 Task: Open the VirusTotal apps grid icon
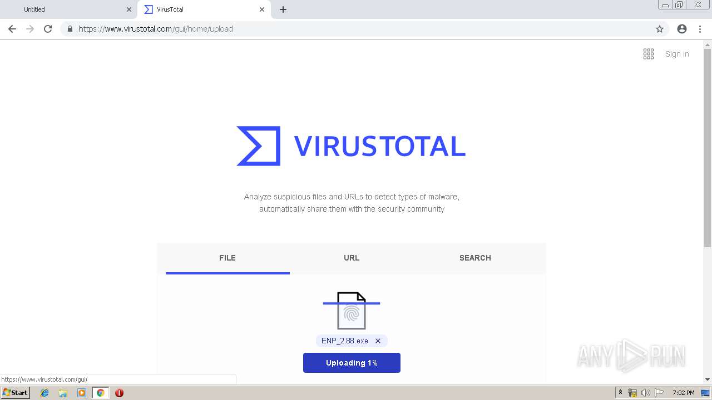(649, 54)
